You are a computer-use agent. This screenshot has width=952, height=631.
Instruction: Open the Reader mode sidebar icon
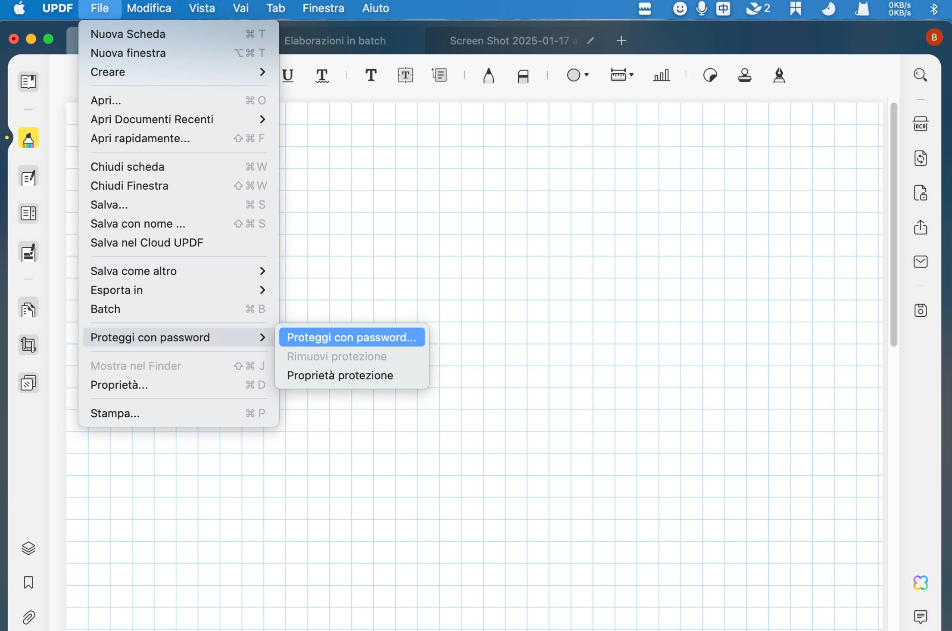[x=28, y=81]
